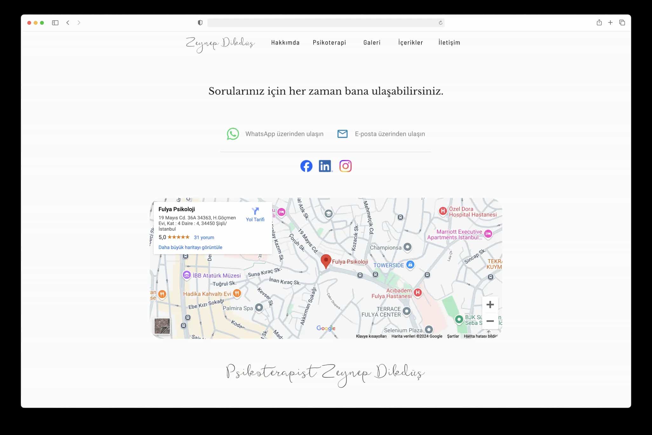Click the İBB Atatürk Müzesi museum marker
The height and width of the screenshot is (435, 652).
187,275
